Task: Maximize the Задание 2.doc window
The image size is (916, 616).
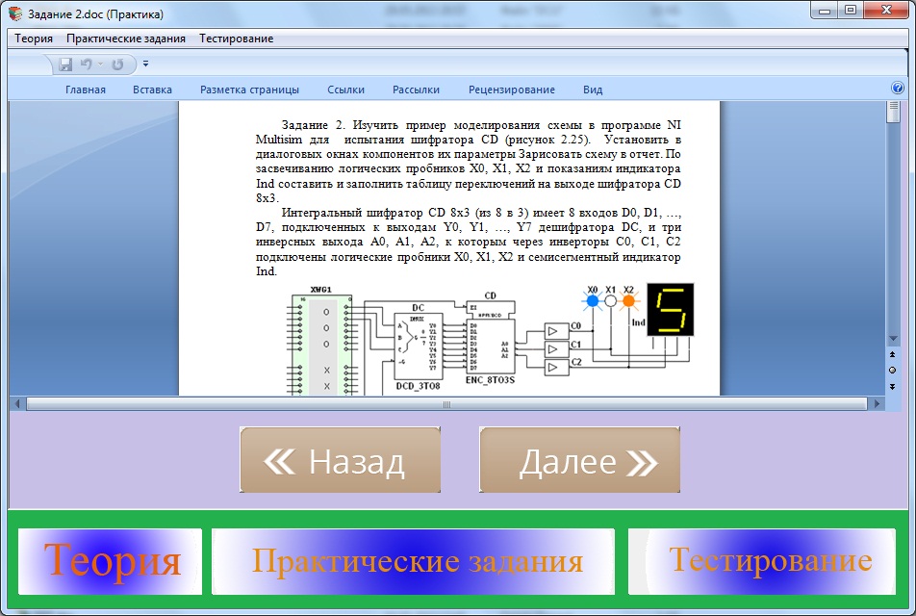Action: tap(850, 11)
